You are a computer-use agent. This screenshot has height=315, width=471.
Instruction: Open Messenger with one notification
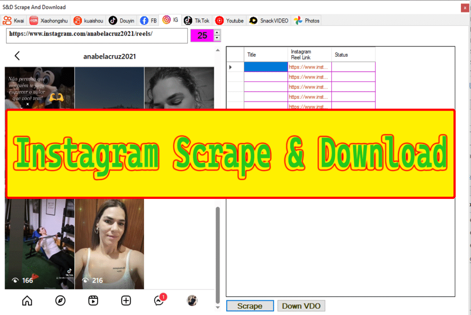(x=159, y=300)
